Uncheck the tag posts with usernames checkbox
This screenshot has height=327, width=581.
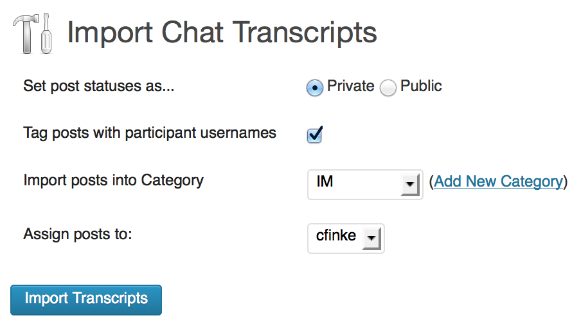tap(314, 135)
